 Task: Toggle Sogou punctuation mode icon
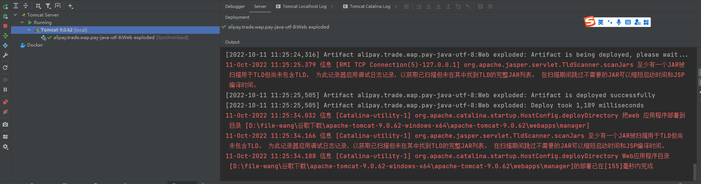[x=610, y=22]
